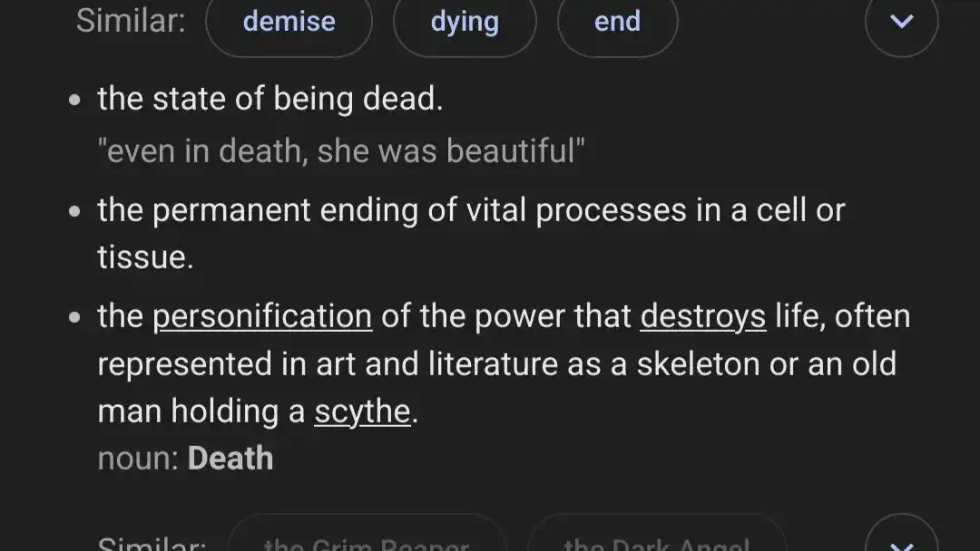Image resolution: width=980 pixels, height=551 pixels.
Task: Tap the bottom 'Similar:' label
Action: pyautogui.click(x=152, y=544)
